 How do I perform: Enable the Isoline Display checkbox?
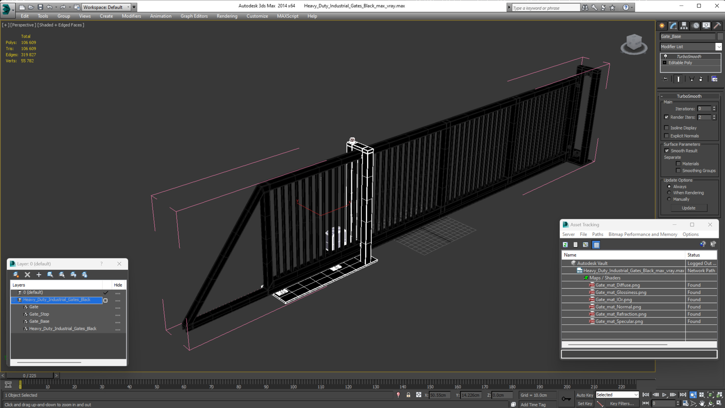pos(667,128)
